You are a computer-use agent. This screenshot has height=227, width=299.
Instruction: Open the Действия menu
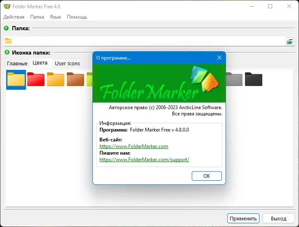tap(14, 17)
